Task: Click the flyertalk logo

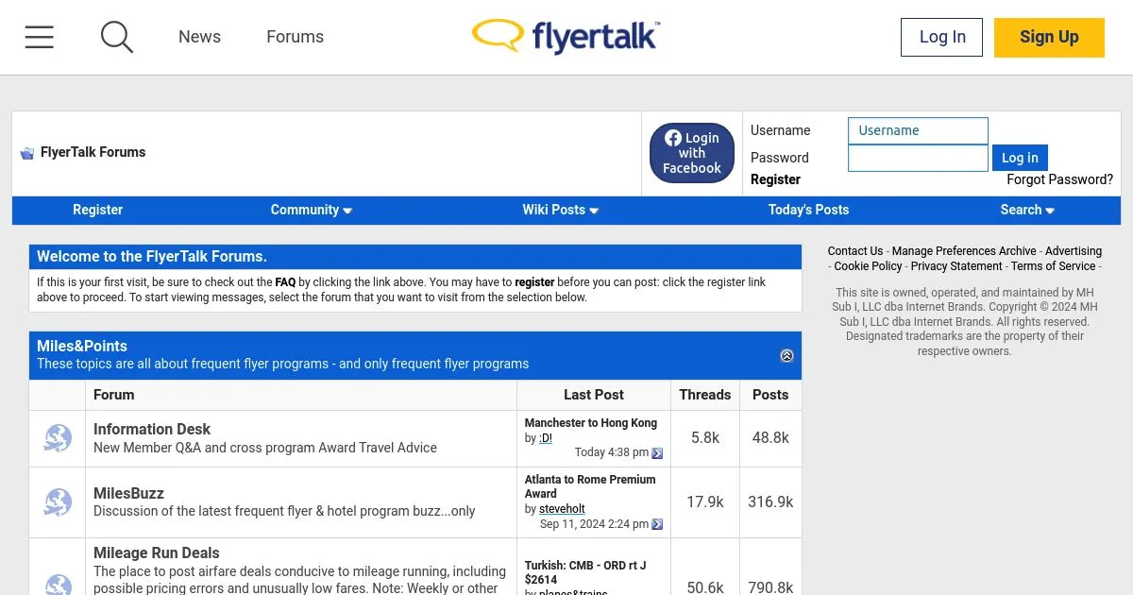Action: click(x=566, y=37)
